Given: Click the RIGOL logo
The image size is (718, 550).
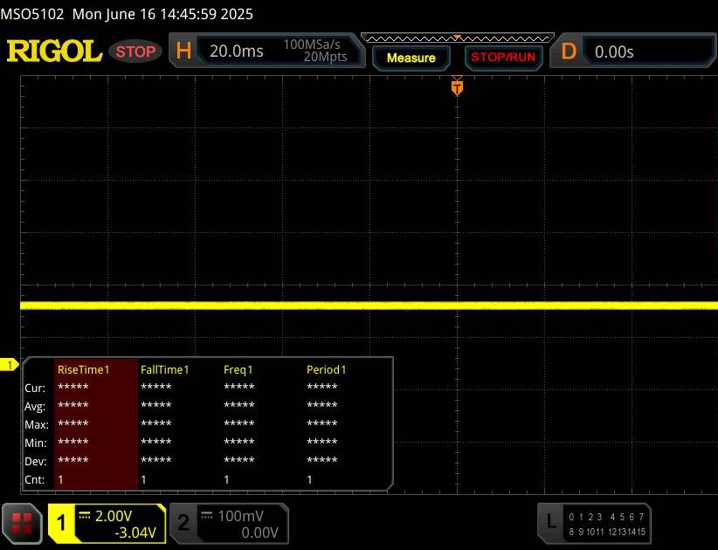Looking at the screenshot, I should pos(54,52).
